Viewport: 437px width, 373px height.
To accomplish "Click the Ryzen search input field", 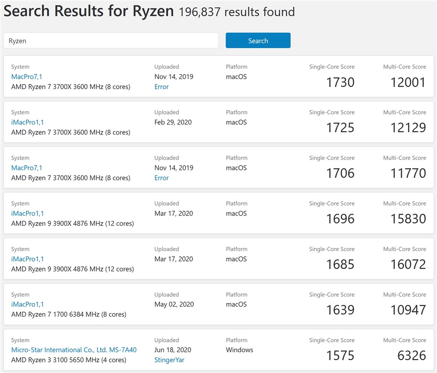I will pos(111,41).
